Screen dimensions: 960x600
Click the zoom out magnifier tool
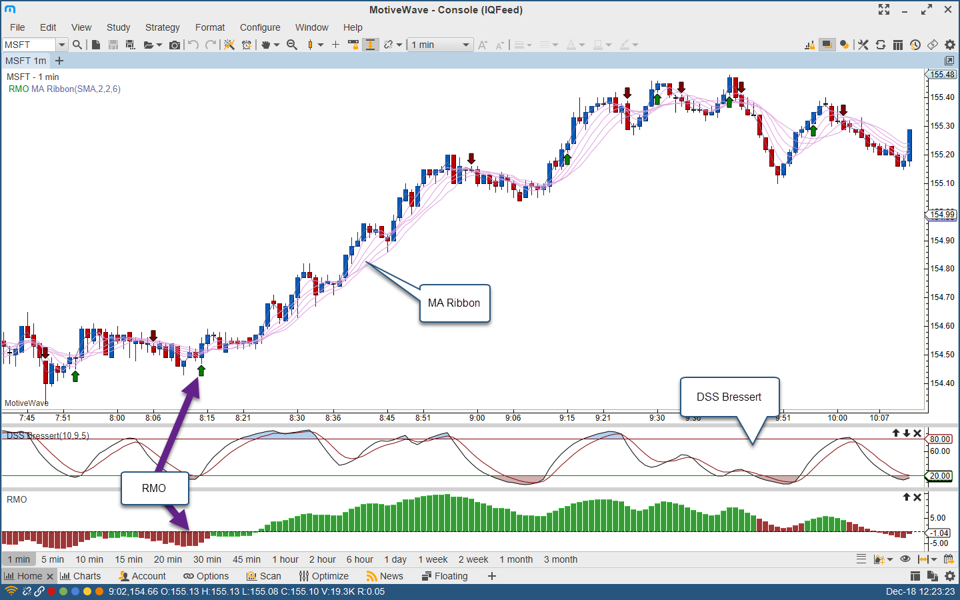[292, 45]
